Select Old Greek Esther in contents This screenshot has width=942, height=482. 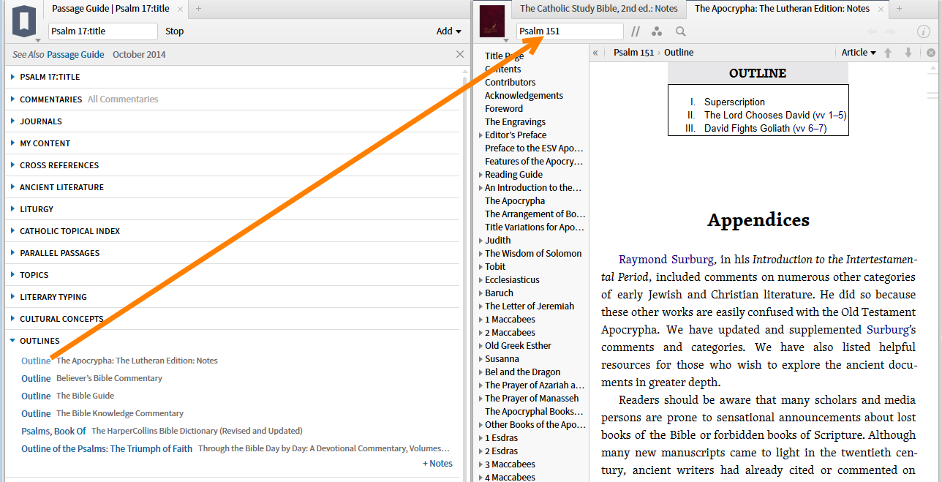(518, 346)
